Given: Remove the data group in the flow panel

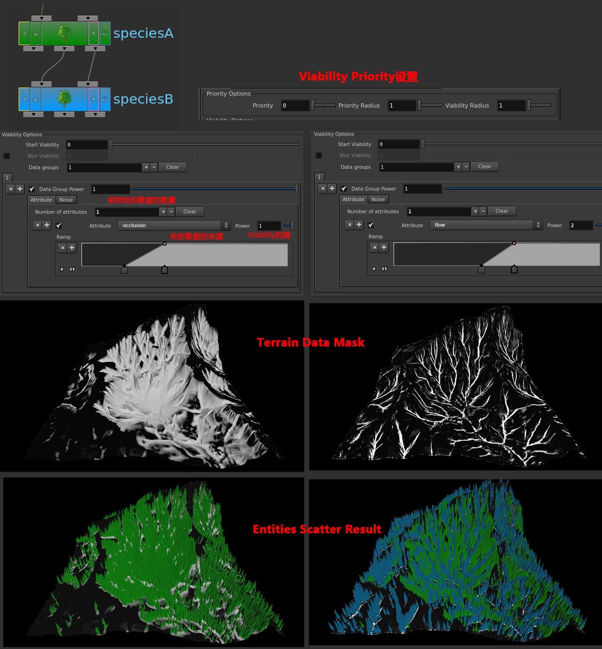Looking at the screenshot, I should tap(323, 189).
